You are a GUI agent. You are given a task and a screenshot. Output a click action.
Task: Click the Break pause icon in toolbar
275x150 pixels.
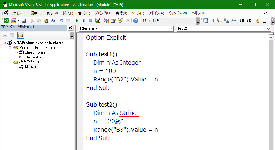point(84,21)
